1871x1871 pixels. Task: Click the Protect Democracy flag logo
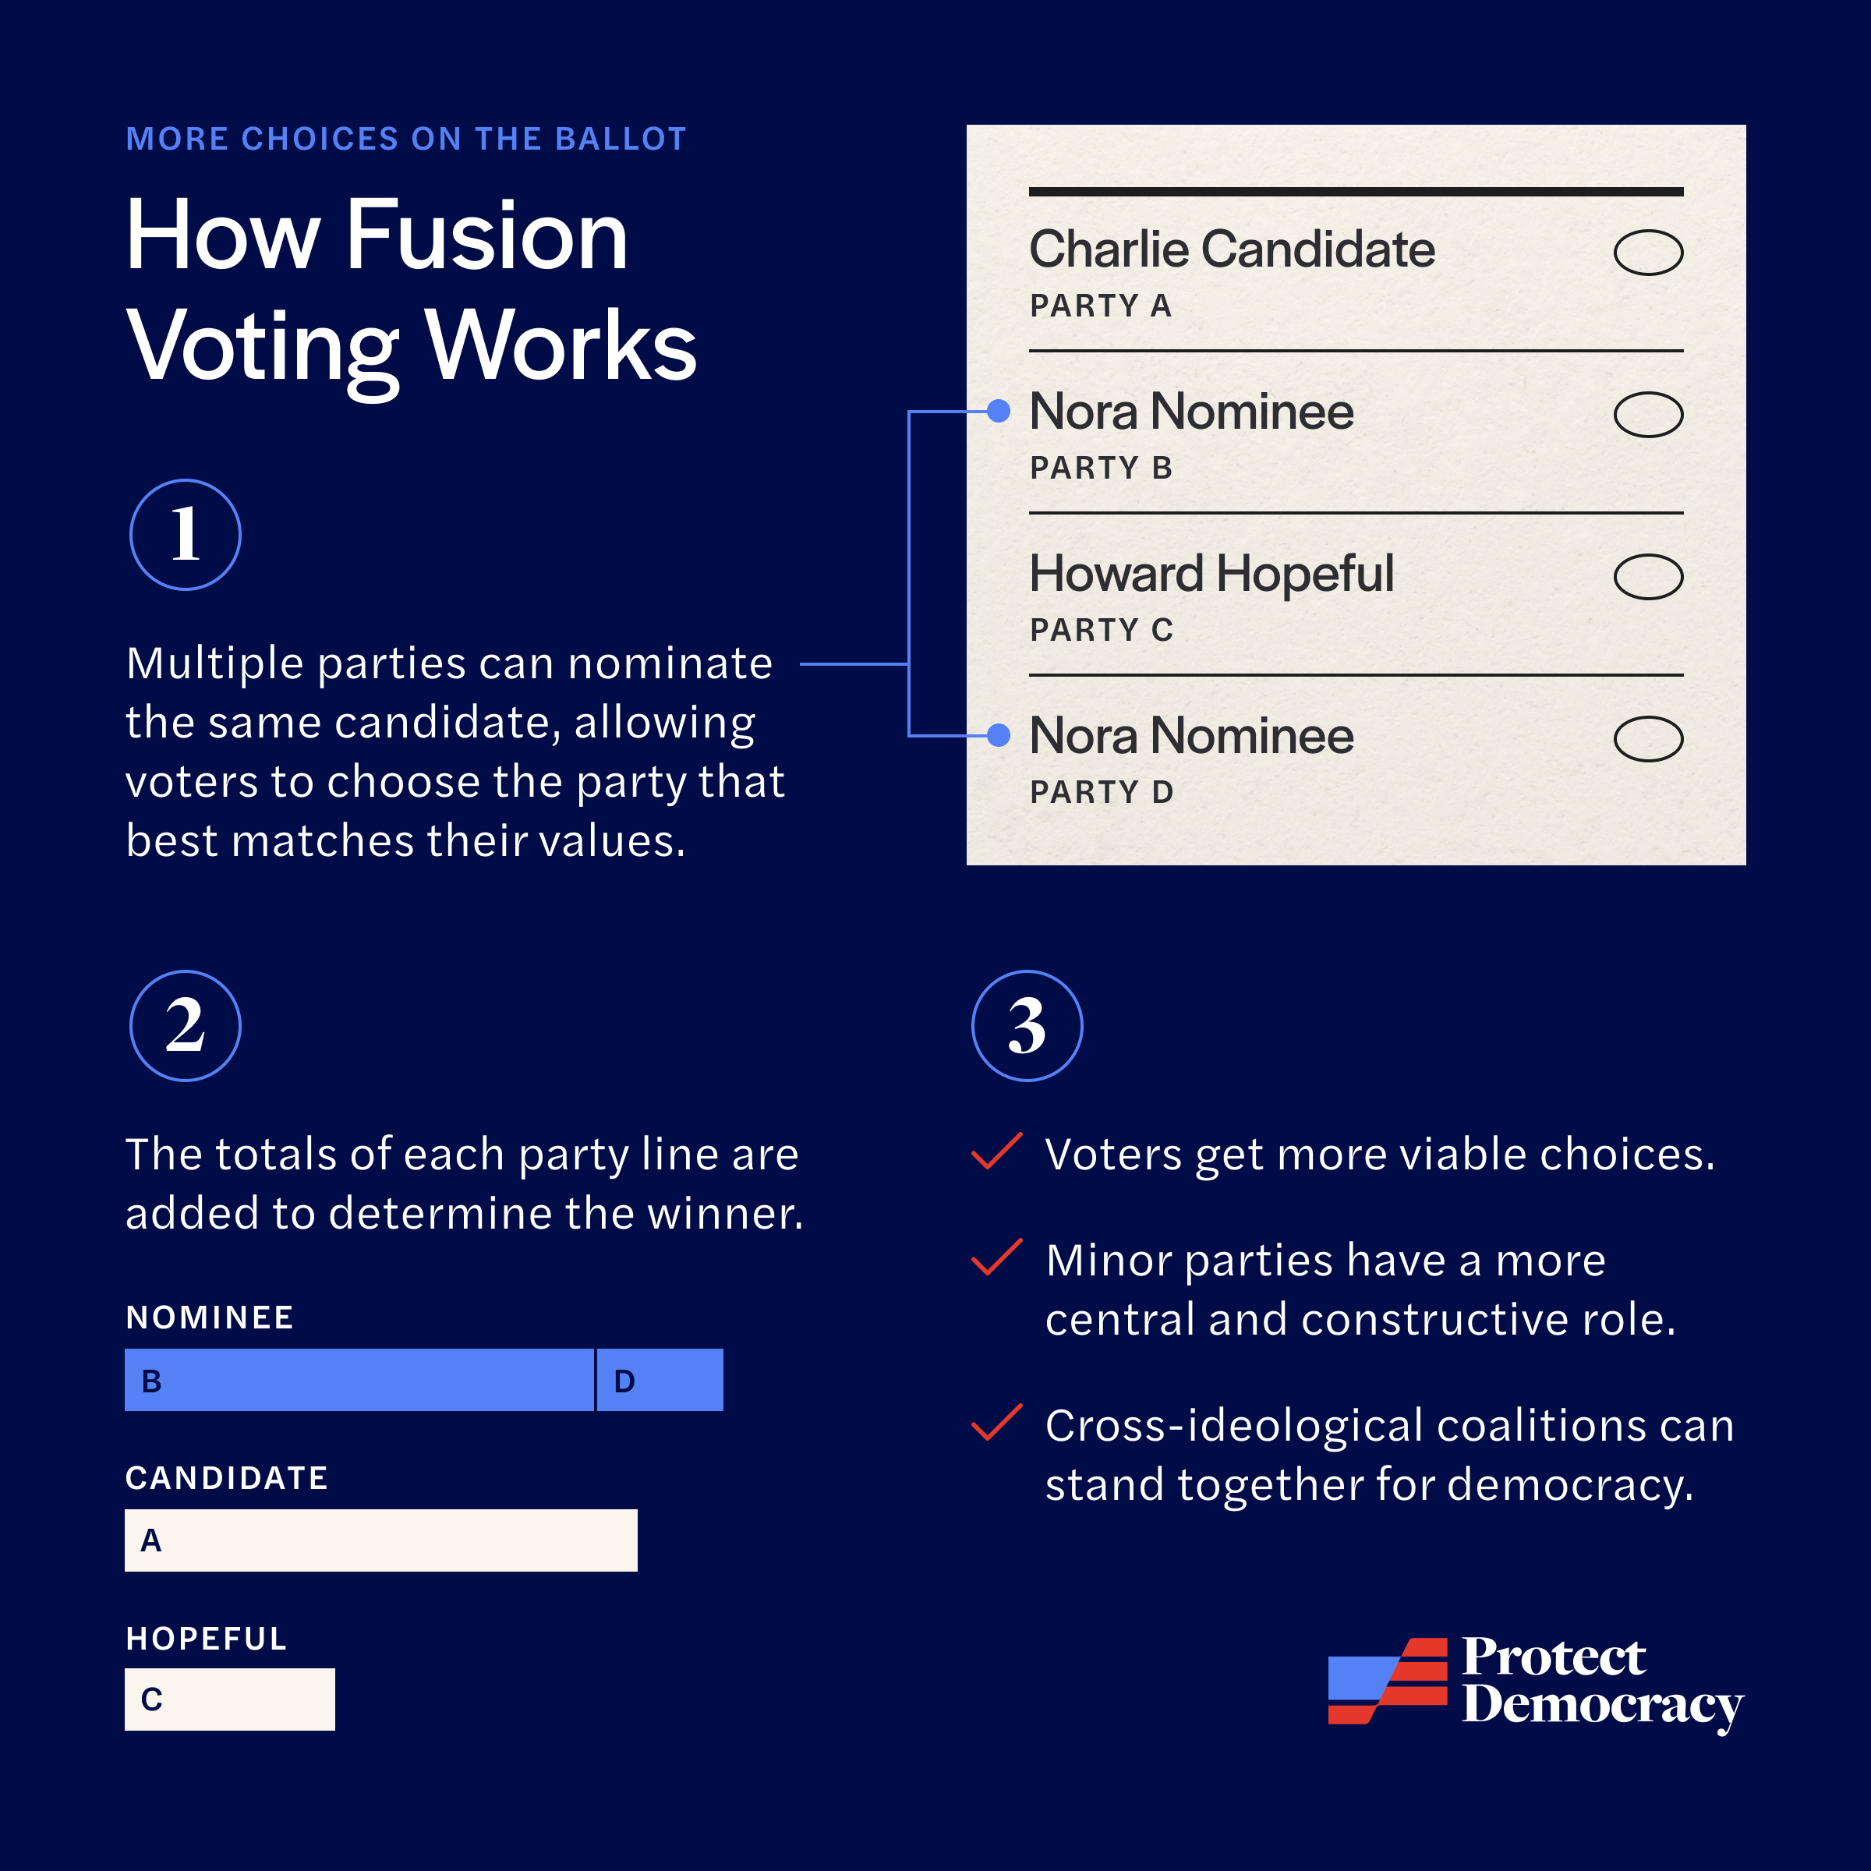1387,1682
